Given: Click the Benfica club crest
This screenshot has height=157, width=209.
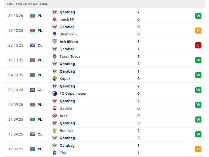Looking at the screenshot, I should click(55, 131).
